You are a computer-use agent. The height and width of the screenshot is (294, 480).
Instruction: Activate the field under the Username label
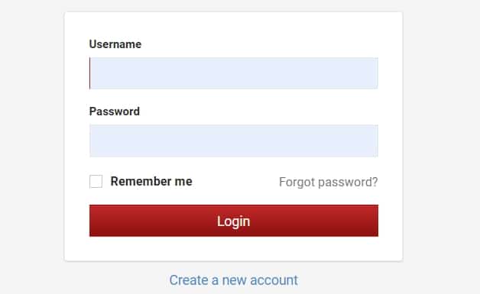pos(234,73)
